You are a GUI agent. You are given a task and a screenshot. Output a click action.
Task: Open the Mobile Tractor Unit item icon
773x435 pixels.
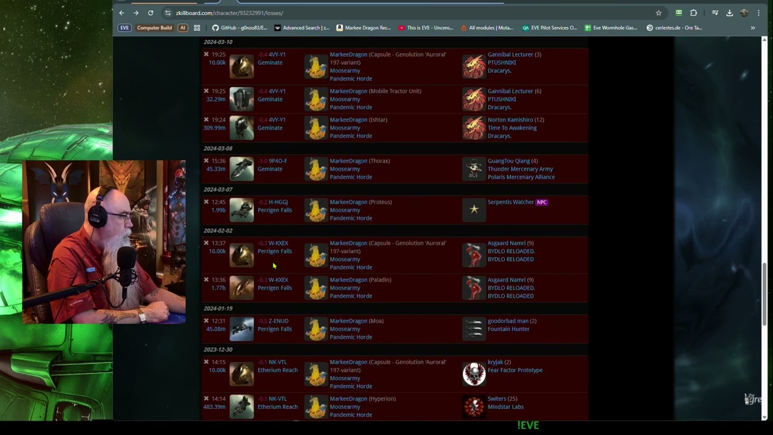click(242, 99)
